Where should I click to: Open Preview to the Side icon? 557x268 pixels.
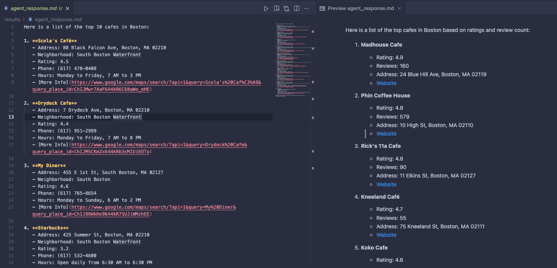276,8
